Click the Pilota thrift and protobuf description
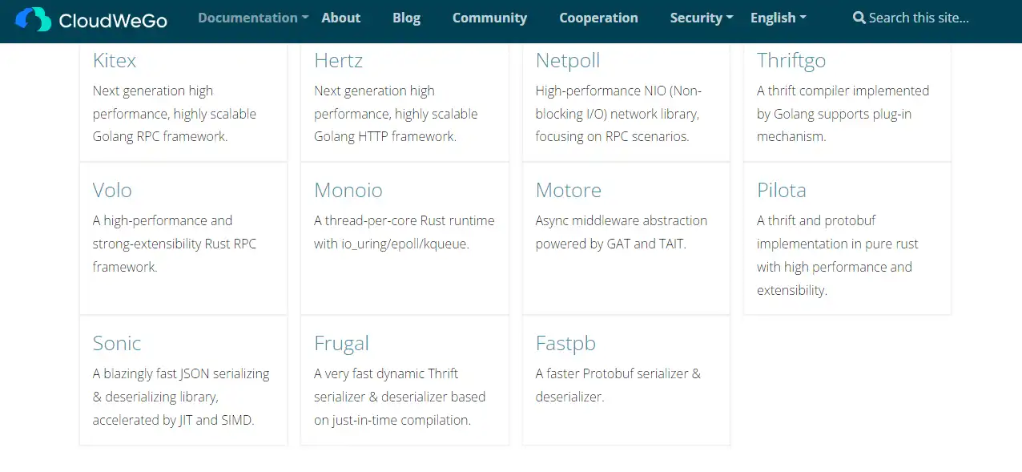Viewport: 1022px width, 472px height. (838, 255)
